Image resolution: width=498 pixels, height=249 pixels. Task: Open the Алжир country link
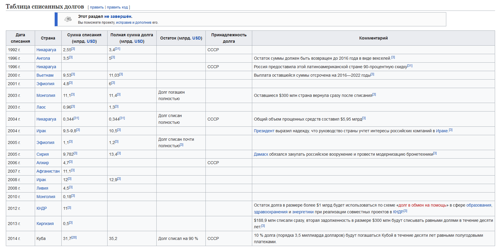click(43, 163)
